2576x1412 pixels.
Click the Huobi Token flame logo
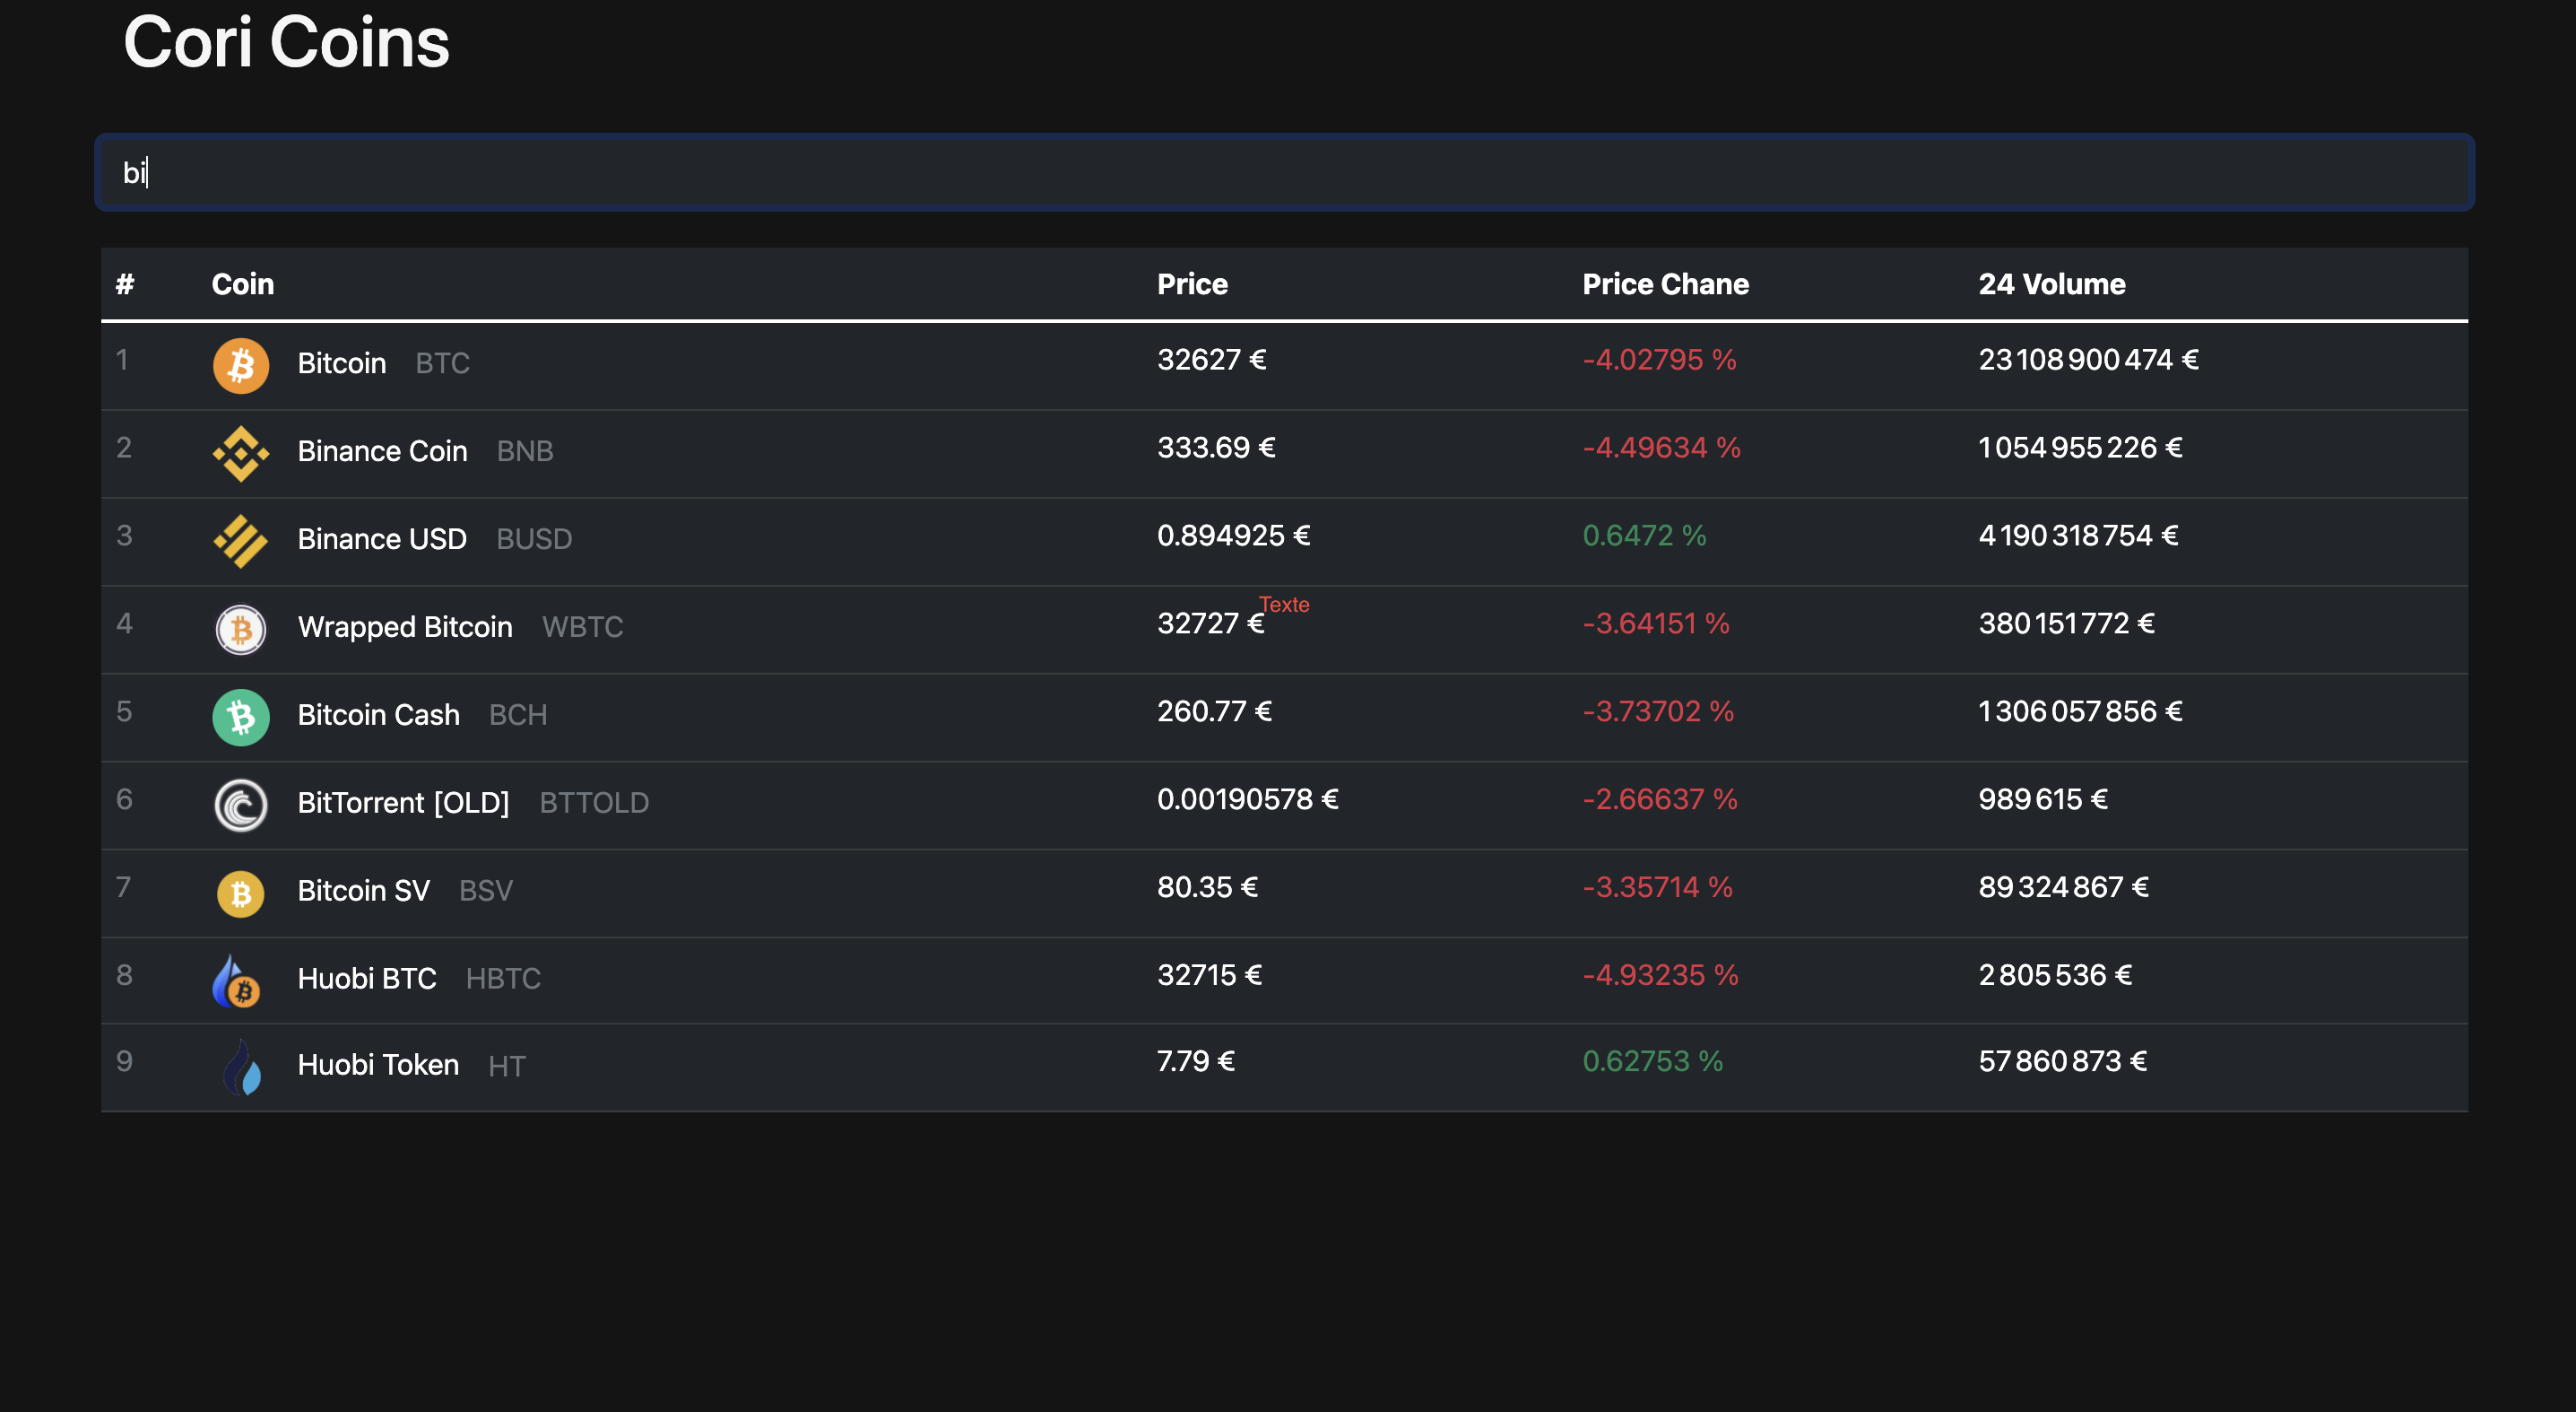(x=241, y=1068)
